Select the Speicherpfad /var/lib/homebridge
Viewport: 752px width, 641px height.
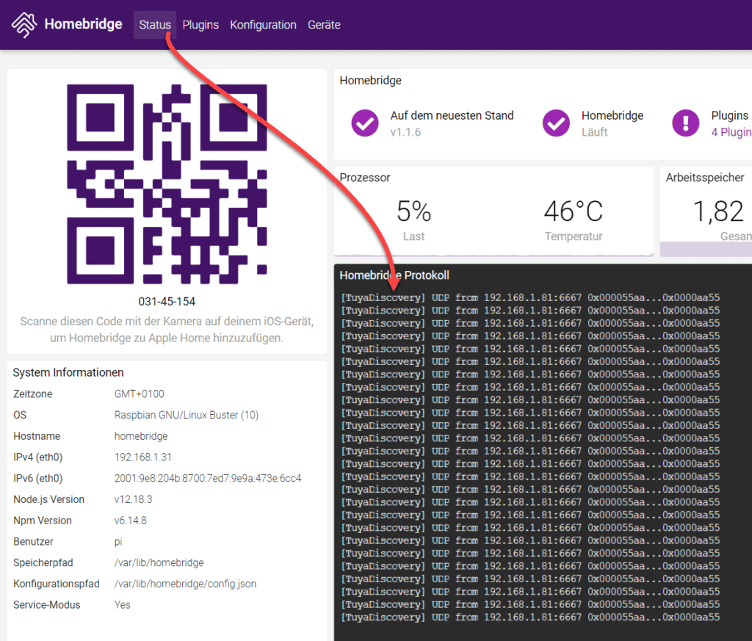(x=159, y=563)
